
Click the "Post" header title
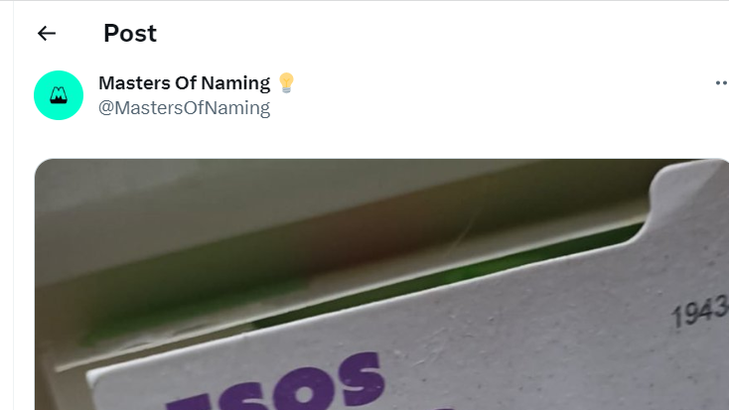coord(130,34)
